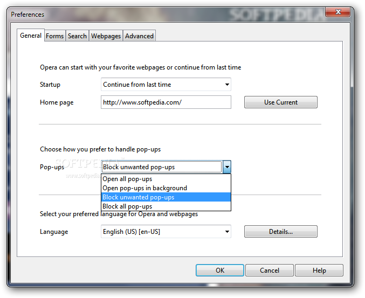Image resolution: width=365 pixels, height=298 pixels.
Task: Choose Block all pop-ups option
Action: click(x=166, y=206)
